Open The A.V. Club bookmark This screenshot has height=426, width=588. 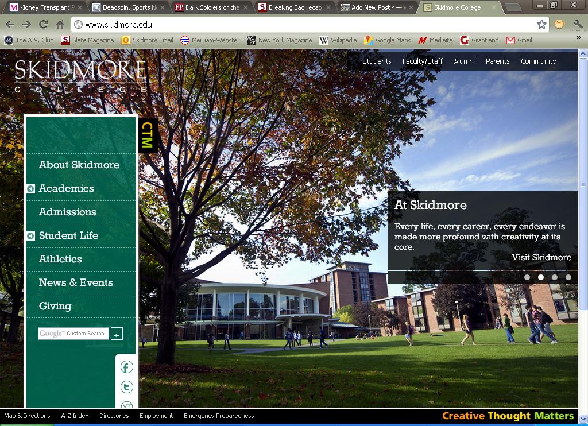29,40
